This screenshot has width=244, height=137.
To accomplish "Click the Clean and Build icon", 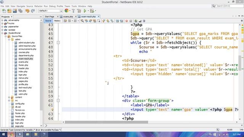I will (x=79, y=11).
